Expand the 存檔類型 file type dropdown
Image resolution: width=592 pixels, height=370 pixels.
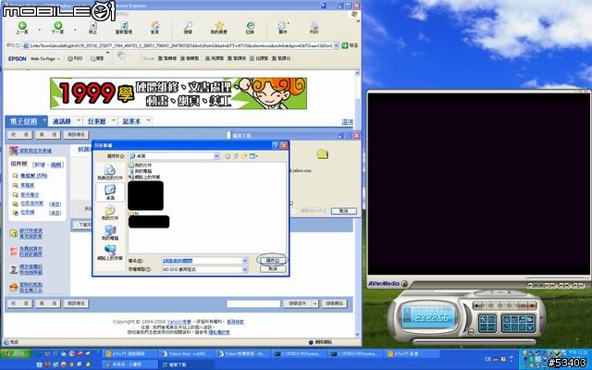pos(244,269)
